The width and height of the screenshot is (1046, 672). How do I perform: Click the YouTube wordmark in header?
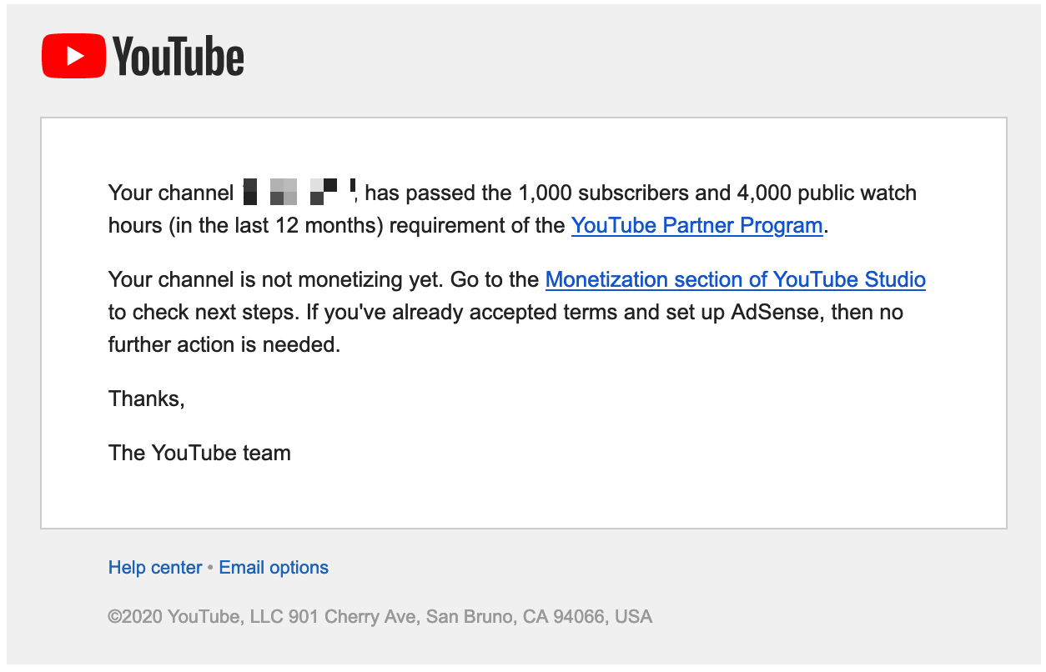tap(179, 56)
